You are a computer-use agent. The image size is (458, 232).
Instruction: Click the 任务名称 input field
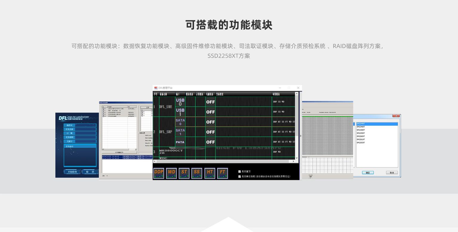click(84, 129)
